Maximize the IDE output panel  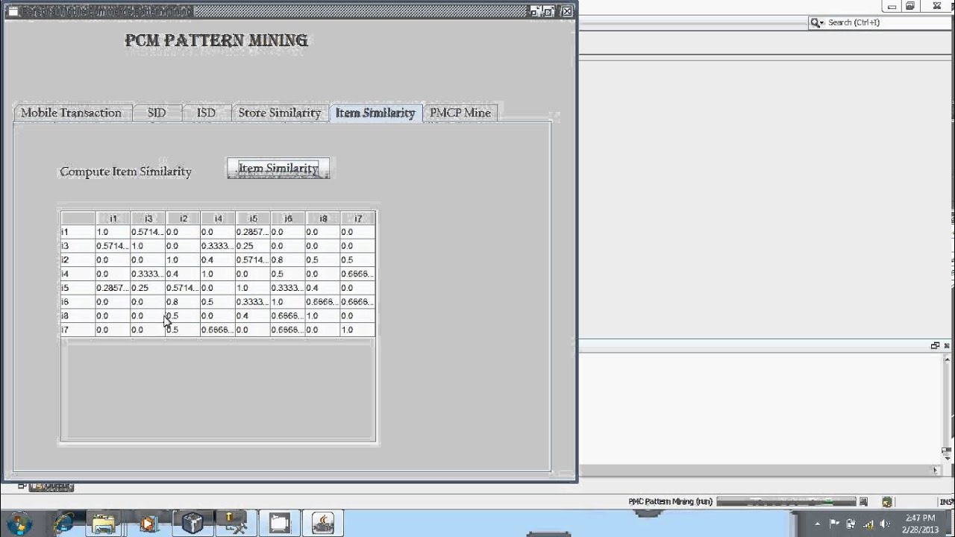coord(935,345)
